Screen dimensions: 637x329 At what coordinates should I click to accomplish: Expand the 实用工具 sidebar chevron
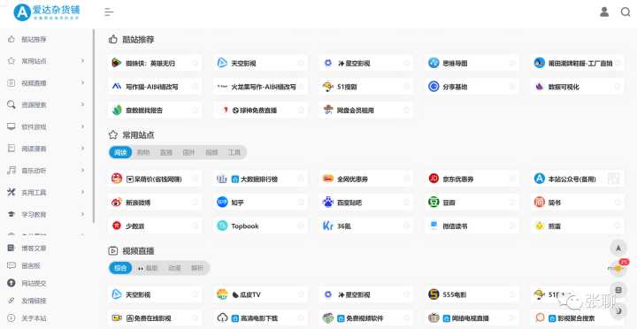click(x=82, y=192)
